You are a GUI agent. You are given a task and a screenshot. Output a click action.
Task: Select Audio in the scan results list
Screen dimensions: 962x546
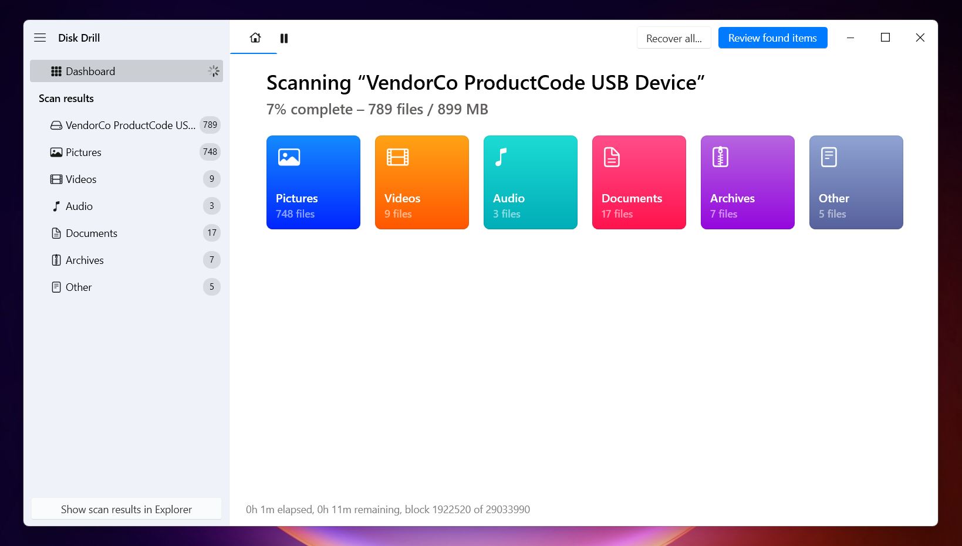click(126, 206)
